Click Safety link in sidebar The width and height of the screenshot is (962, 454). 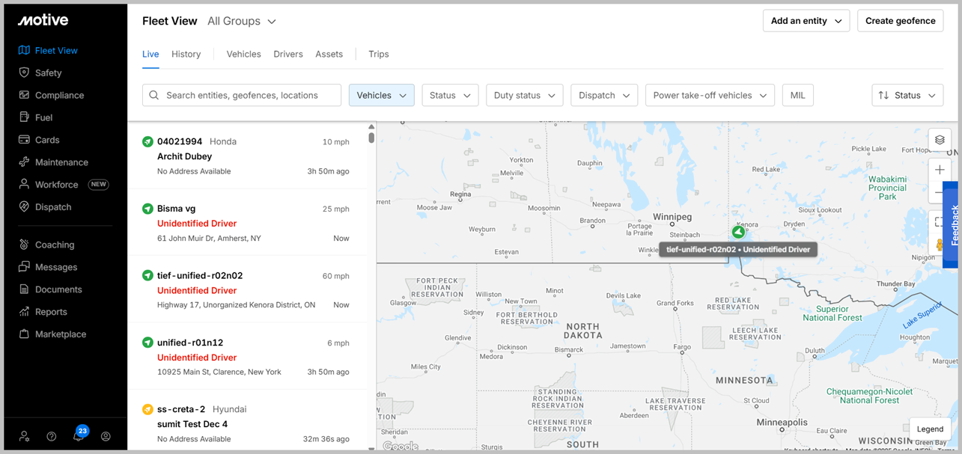point(49,73)
